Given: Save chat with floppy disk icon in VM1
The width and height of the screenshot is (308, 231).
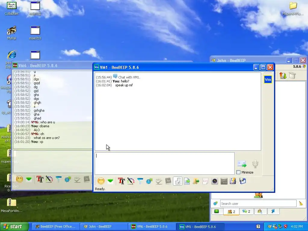Looking at the screenshot, I should 243,181.
